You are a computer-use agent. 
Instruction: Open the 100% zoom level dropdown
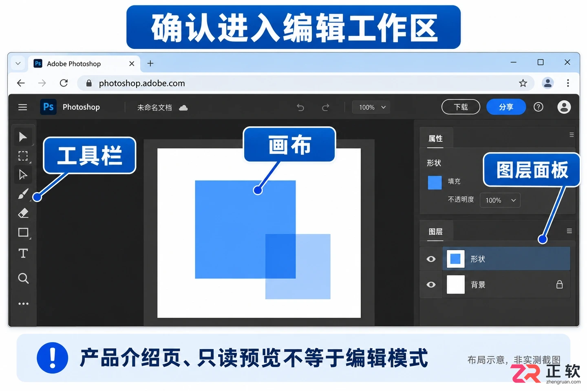(x=371, y=107)
